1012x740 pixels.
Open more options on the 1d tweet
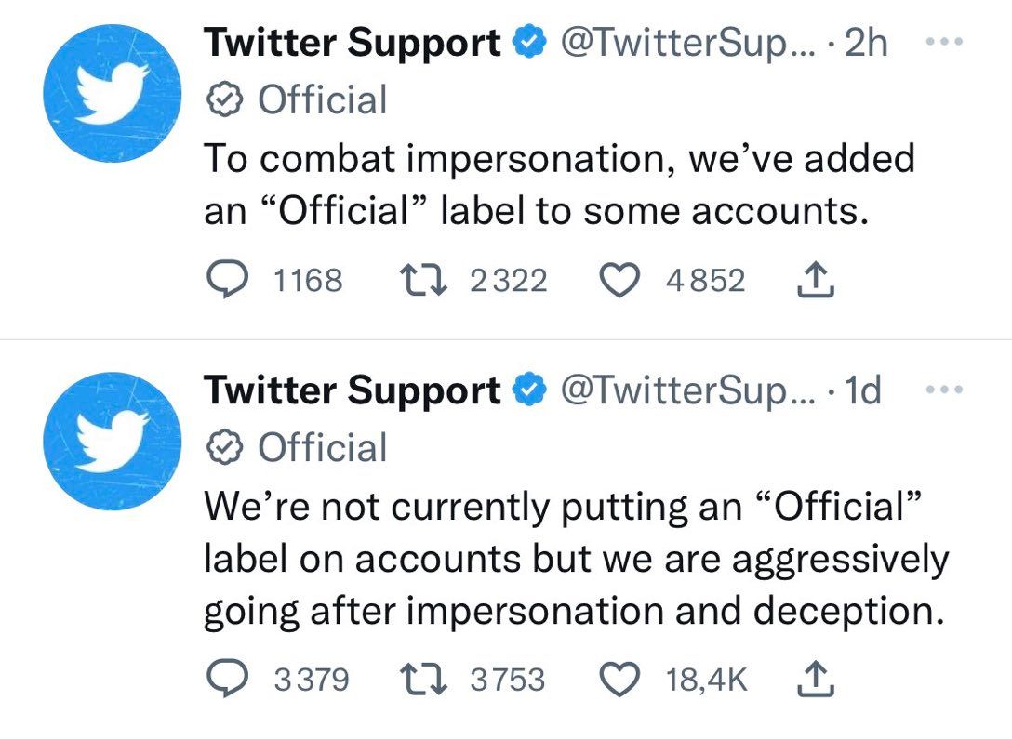[x=941, y=391]
